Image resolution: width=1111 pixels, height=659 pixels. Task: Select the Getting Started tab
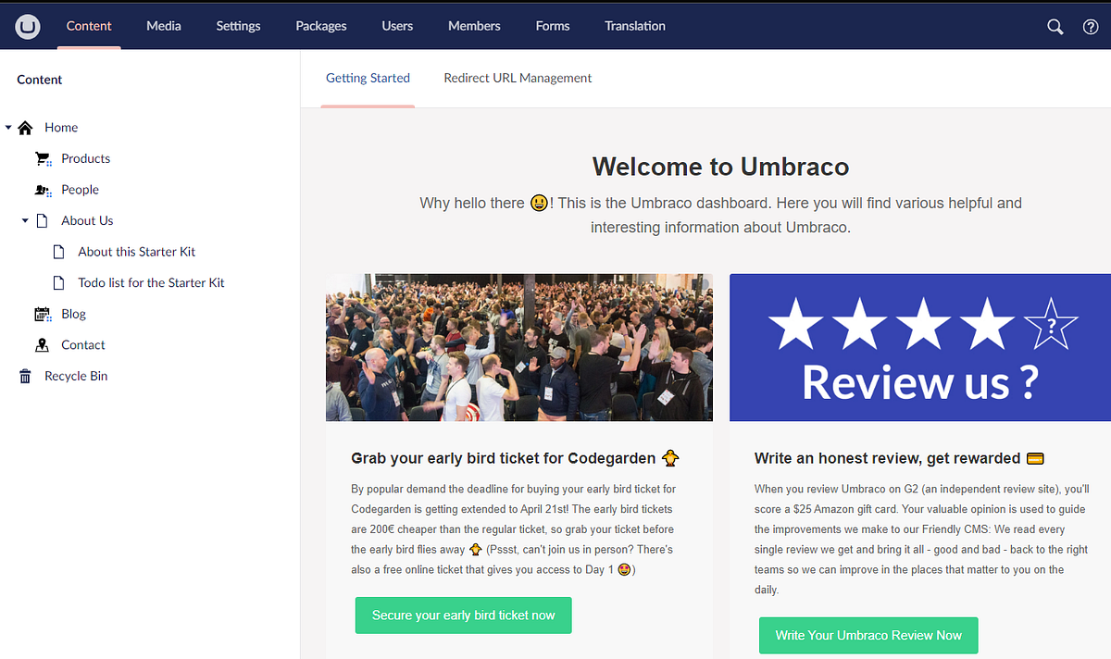coord(368,79)
